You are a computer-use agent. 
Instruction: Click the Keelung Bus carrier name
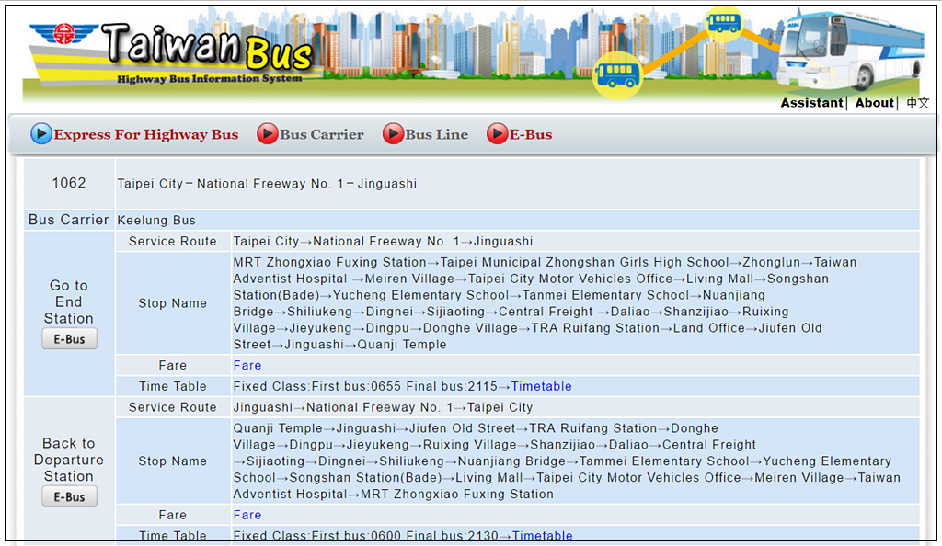(x=156, y=221)
